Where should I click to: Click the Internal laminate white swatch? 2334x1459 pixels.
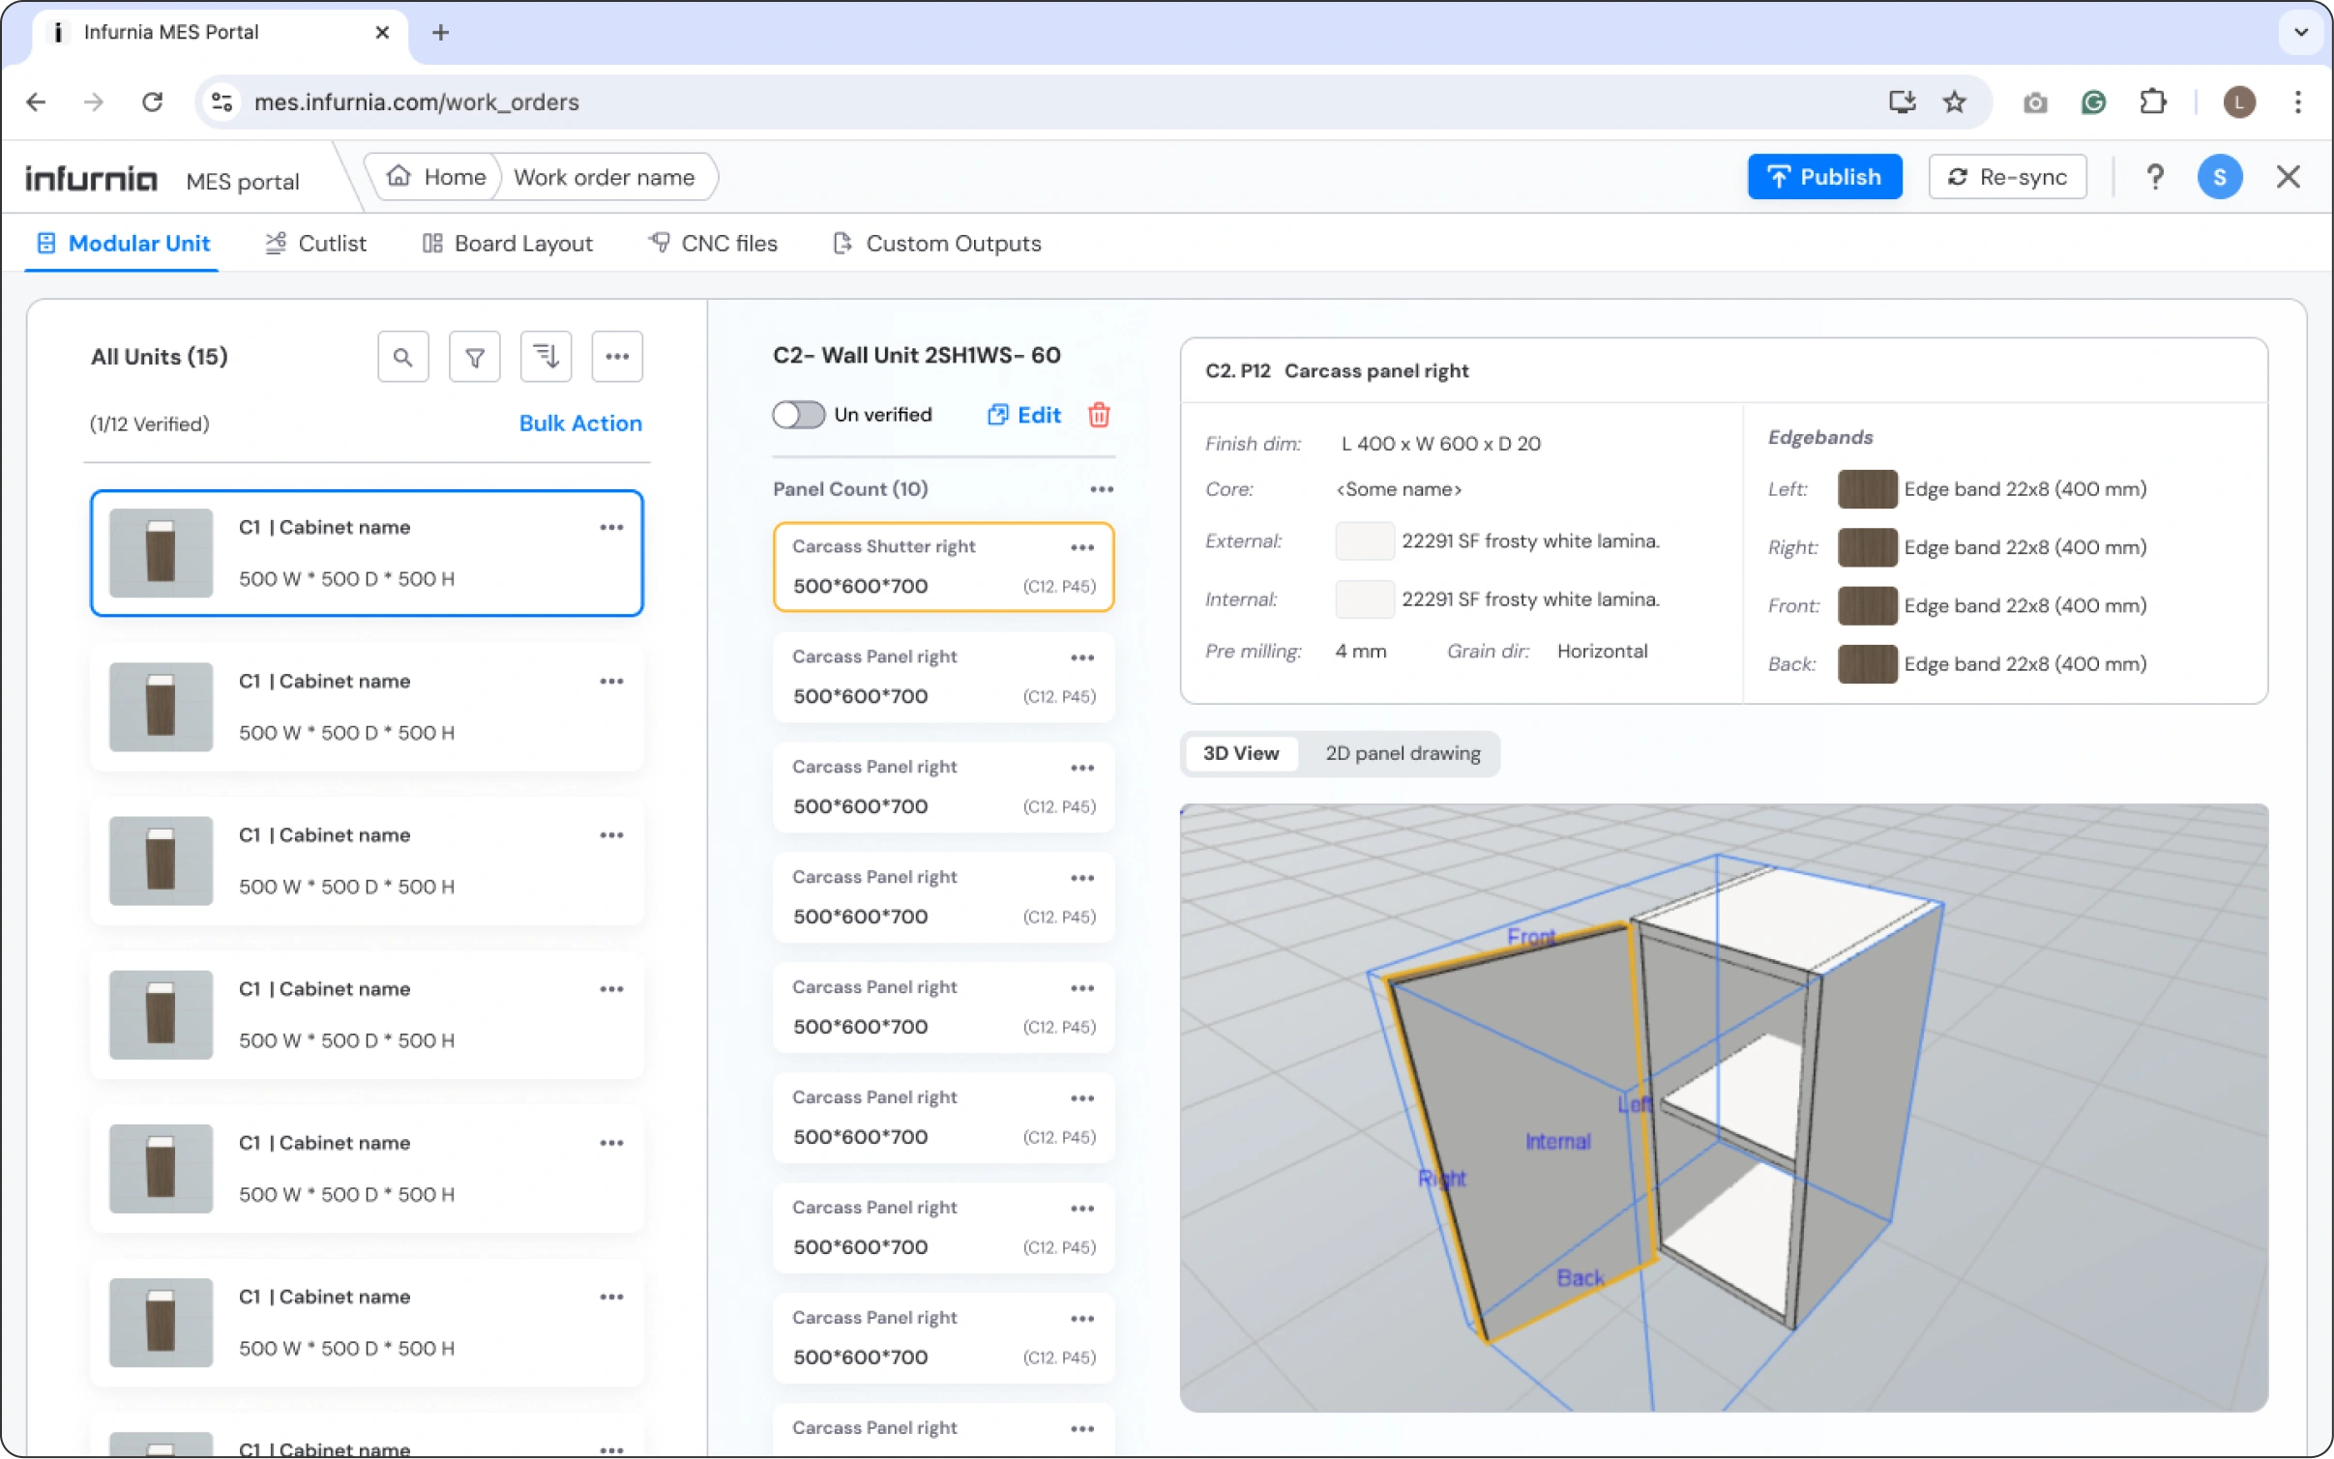point(1365,599)
